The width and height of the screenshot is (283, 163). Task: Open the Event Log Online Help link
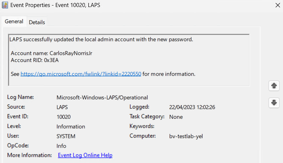click(85, 155)
